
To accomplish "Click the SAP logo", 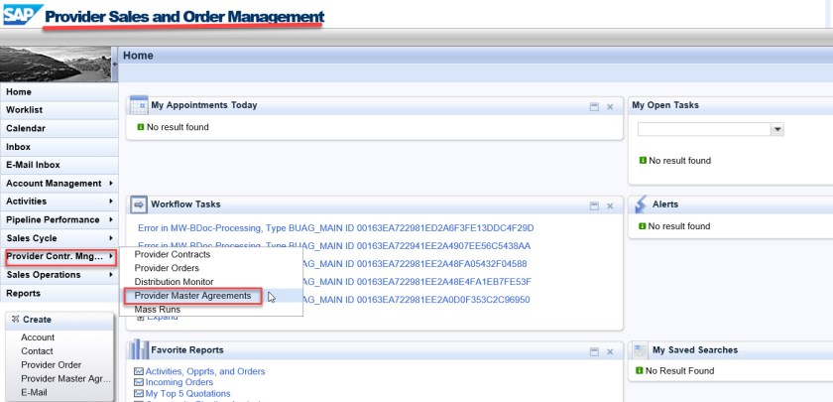I will click(23, 14).
